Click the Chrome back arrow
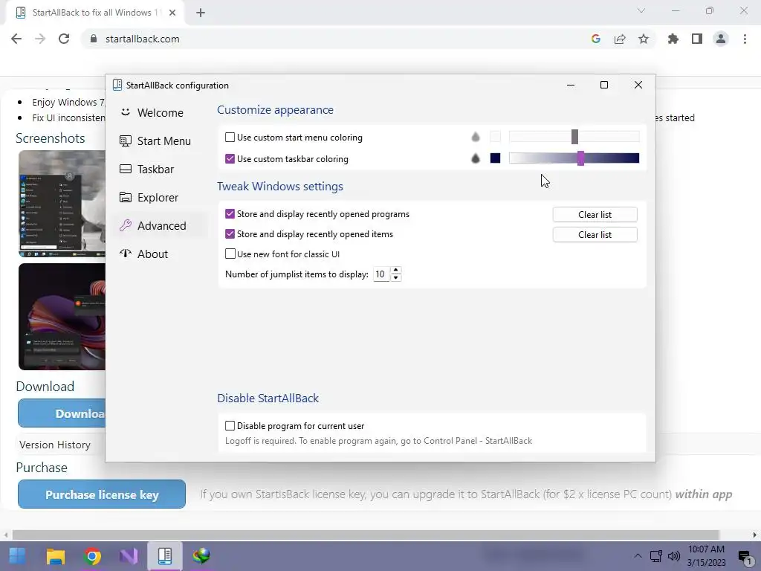 tap(16, 39)
